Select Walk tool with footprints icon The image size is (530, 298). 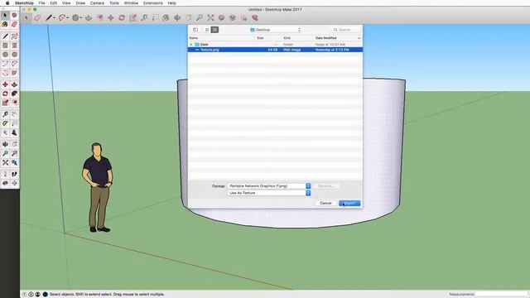pyautogui.click(x=14, y=174)
